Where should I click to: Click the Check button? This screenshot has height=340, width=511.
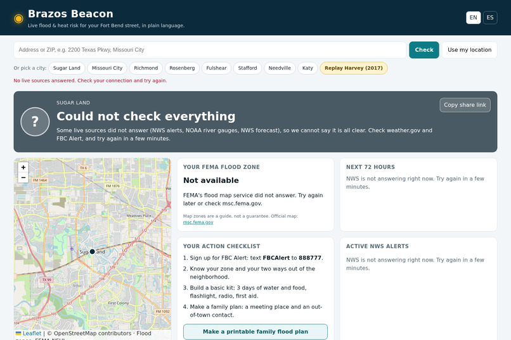424,50
